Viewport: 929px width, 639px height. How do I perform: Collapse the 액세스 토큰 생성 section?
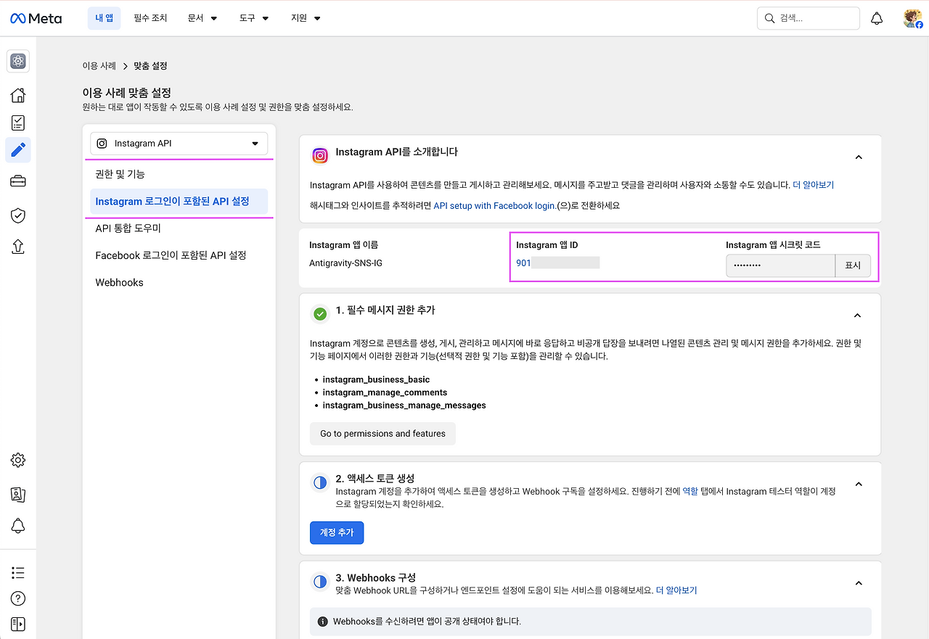pos(859,484)
